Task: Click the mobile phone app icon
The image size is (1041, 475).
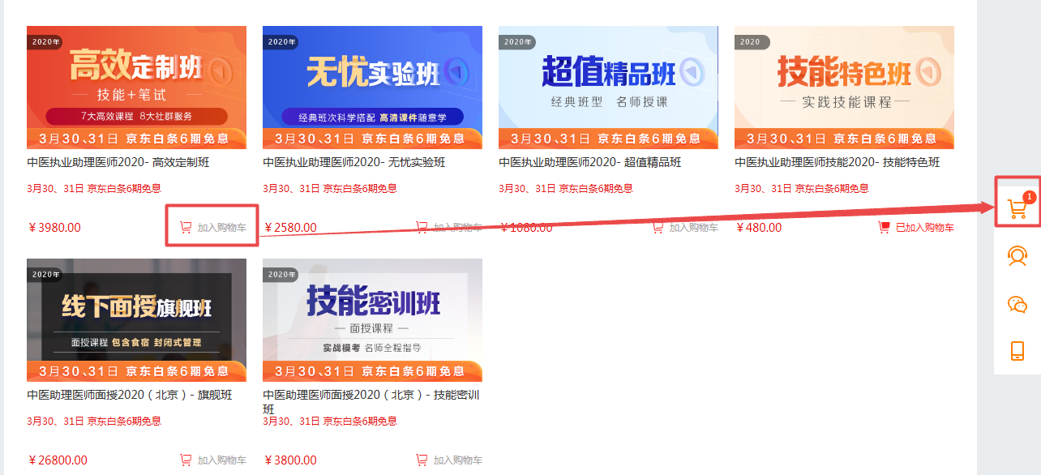Action: (x=1017, y=351)
